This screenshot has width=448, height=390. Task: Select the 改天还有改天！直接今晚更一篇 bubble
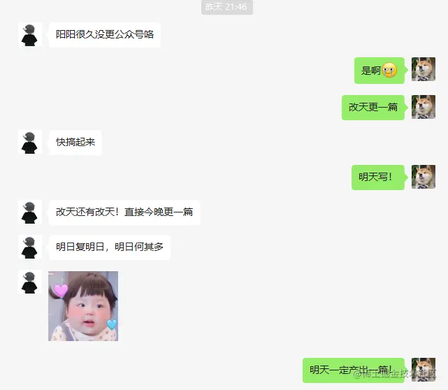pos(124,212)
